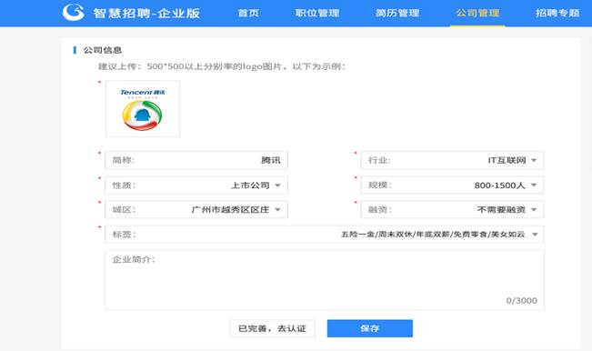Open the 招聘专题 tab
Screen dimensions: 592x351
[557, 14]
